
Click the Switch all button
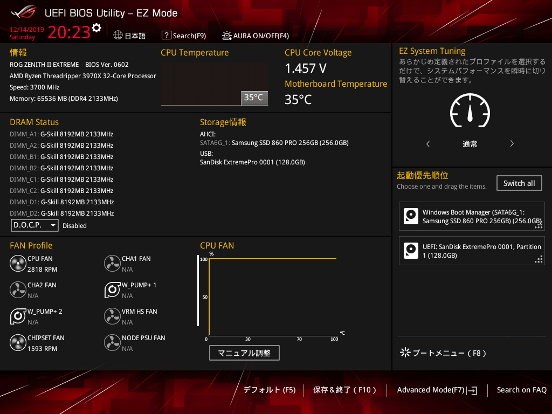click(x=519, y=183)
